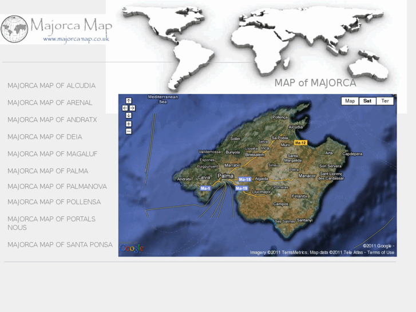
Task: Click the Petra label on the map
Action: click(x=294, y=169)
